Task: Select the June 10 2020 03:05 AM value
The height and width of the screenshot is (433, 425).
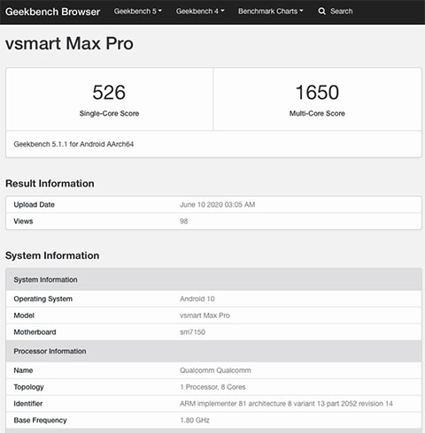Action: tap(218, 205)
